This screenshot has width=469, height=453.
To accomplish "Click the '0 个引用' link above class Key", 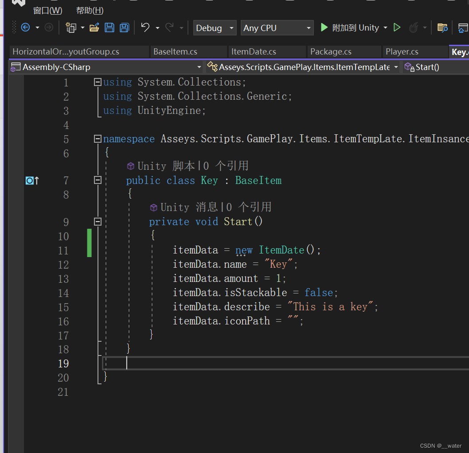I will [x=226, y=166].
